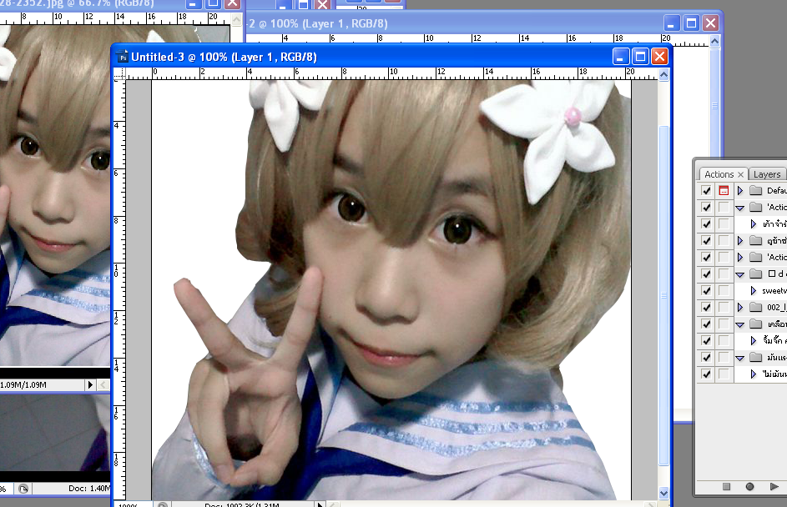The width and height of the screenshot is (787, 507).
Task: Expand the Default actions folder
Action: (x=739, y=191)
